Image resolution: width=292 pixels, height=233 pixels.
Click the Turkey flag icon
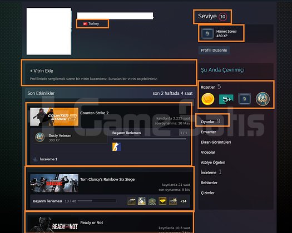[x=85, y=24]
